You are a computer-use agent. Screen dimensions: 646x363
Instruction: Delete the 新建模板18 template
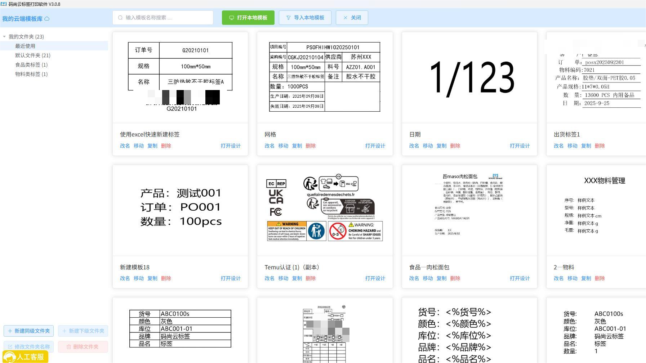click(166, 278)
